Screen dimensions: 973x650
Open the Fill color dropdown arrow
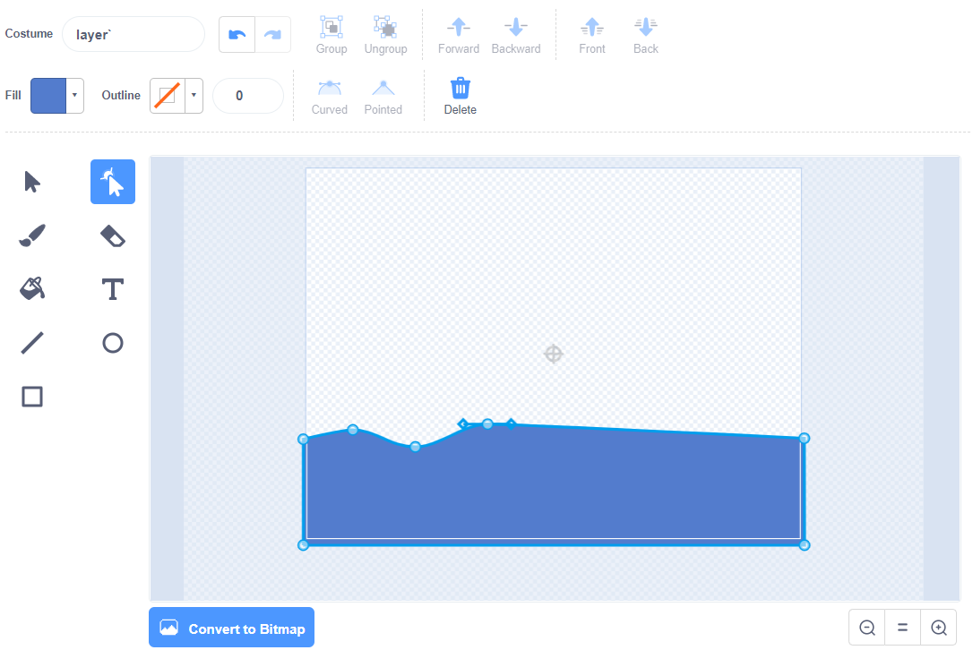[x=74, y=96]
